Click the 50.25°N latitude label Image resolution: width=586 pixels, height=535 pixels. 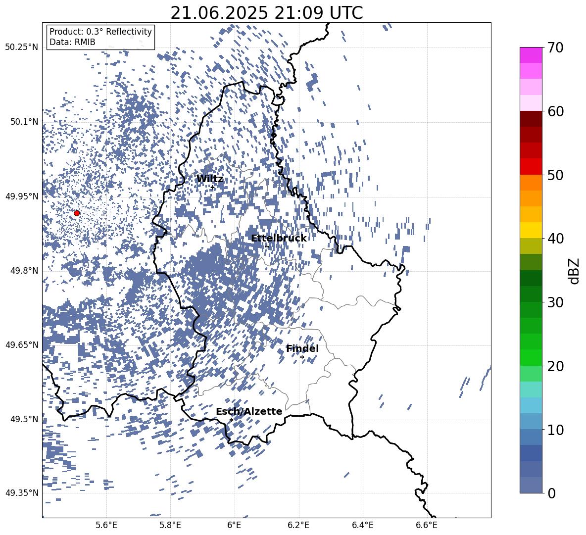click(x=22, y=48)
